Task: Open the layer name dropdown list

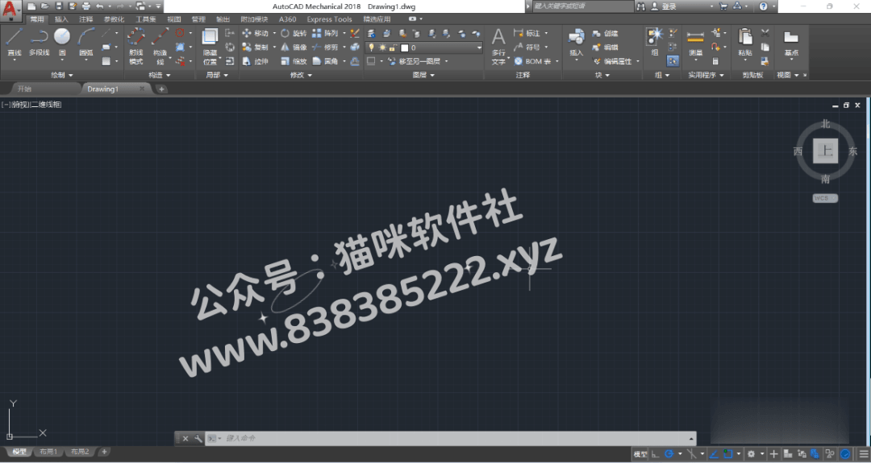Action: click(x=479, y=48)
